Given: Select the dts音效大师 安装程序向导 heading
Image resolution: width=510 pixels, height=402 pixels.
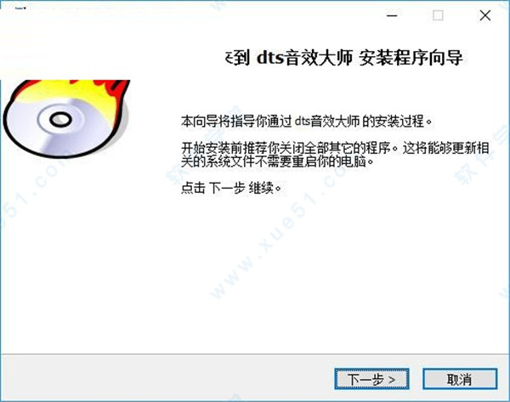Looking at the screenshot, I should pyautogui.click(x=343, y=59).
